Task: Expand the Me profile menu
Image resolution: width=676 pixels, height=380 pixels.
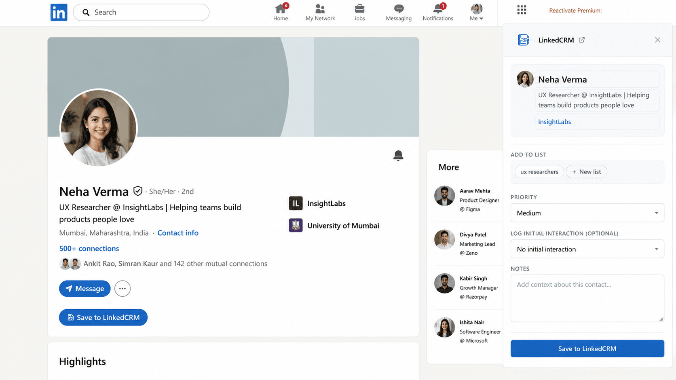Action: [x=477, y=13]
